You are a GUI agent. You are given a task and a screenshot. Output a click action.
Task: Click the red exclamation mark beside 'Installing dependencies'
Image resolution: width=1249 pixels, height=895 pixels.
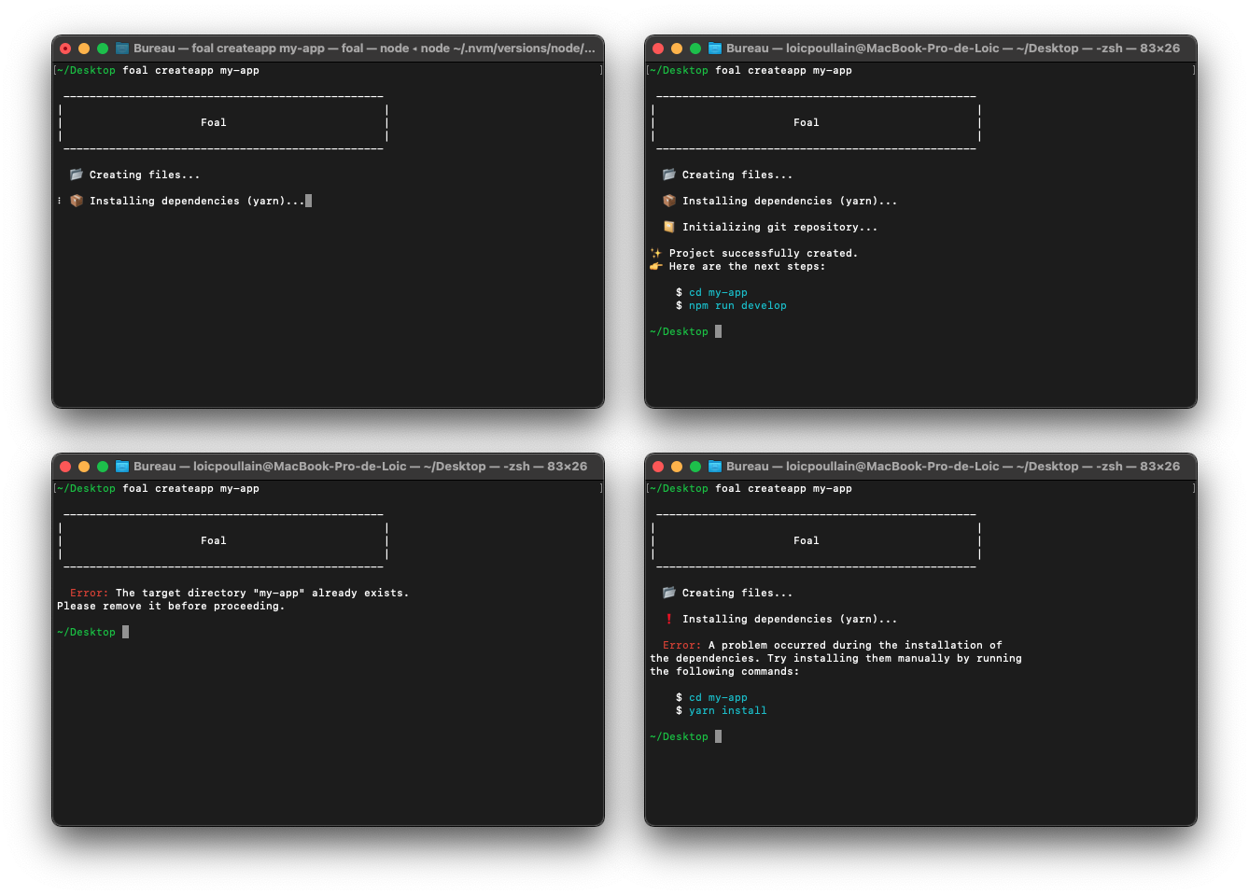[668, 619]
